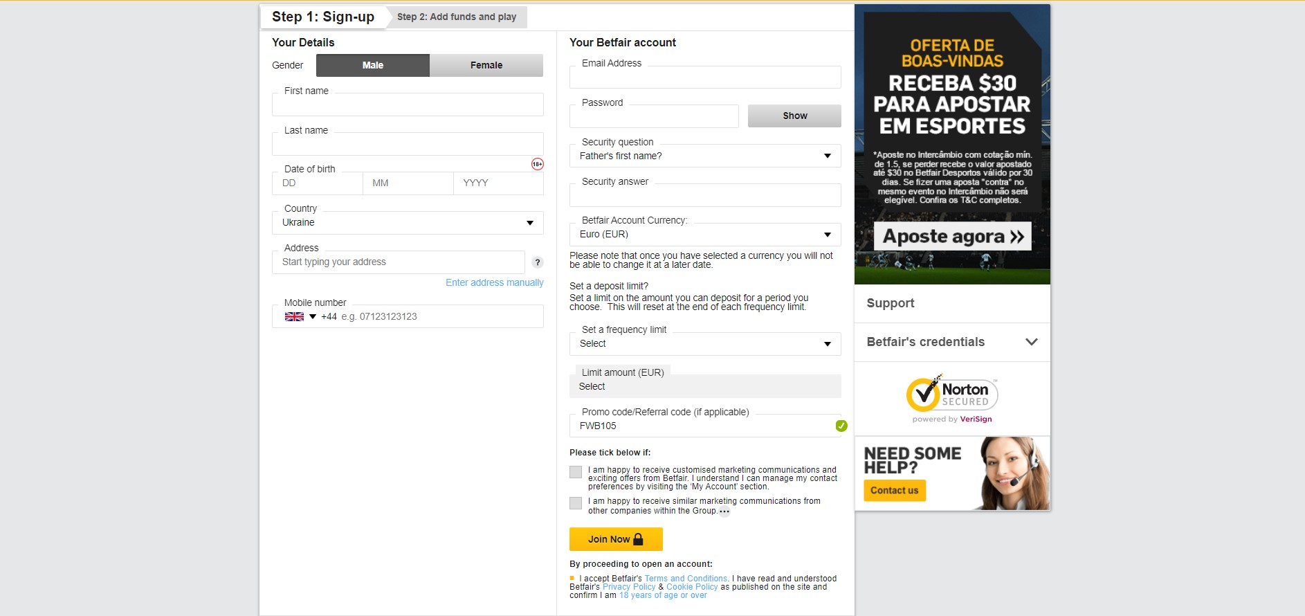1305x616 pixels.
Task: Open the Support section
Action: (x=952, y=303)
